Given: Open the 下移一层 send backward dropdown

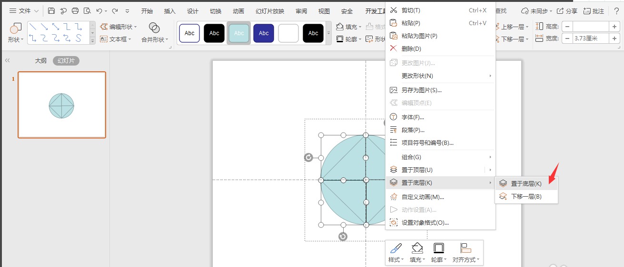Looking at the screenshot, I should pos(527,39).
